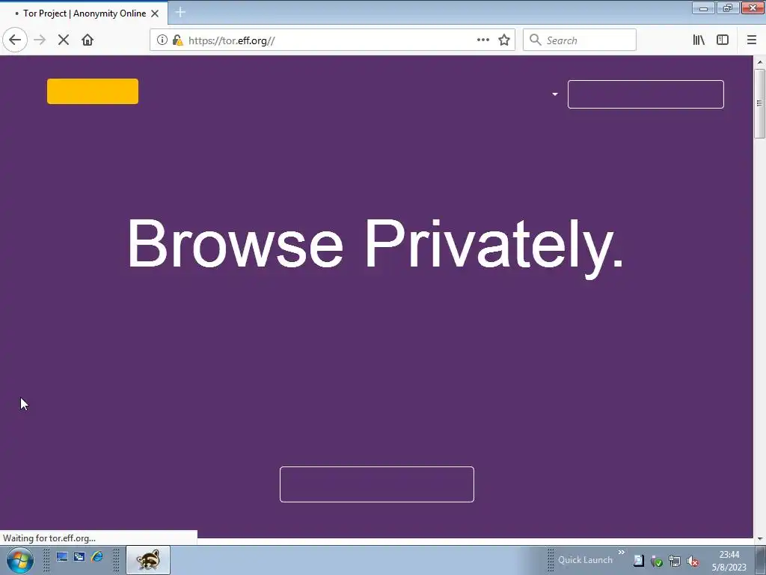Click the magnifier icon in the search box

536,40
